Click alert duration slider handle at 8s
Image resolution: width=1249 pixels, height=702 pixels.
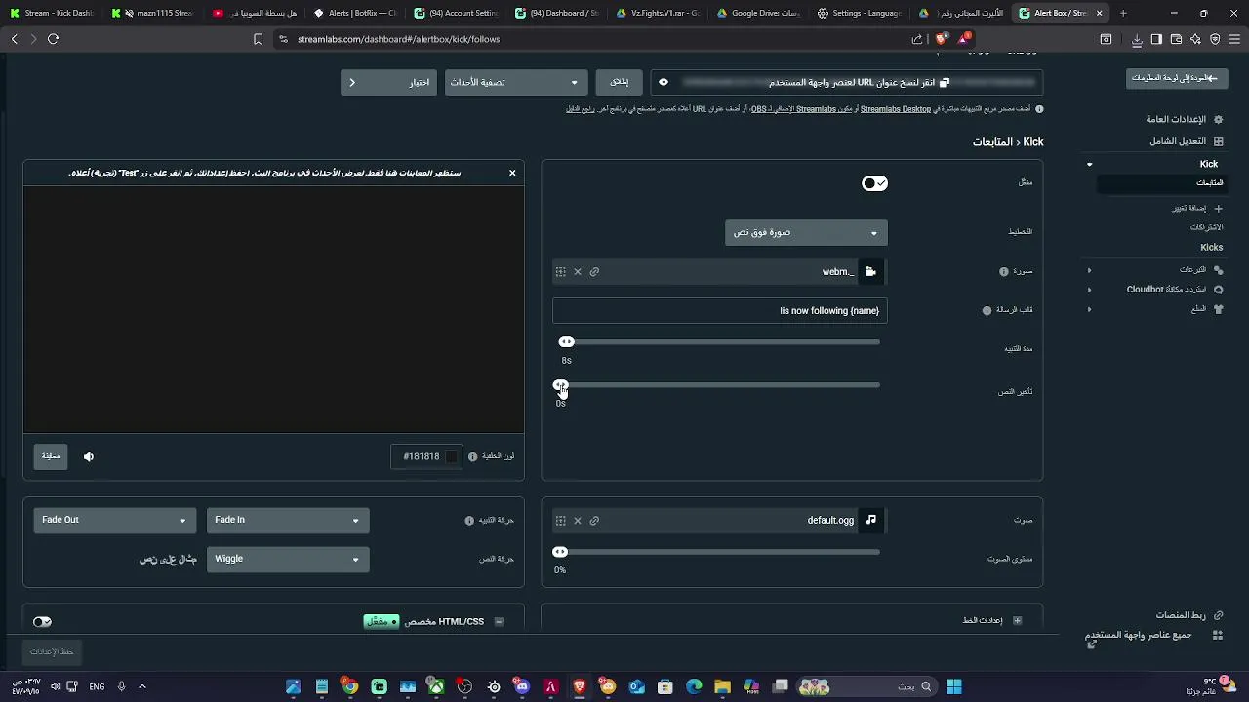(x=566, y=342)
